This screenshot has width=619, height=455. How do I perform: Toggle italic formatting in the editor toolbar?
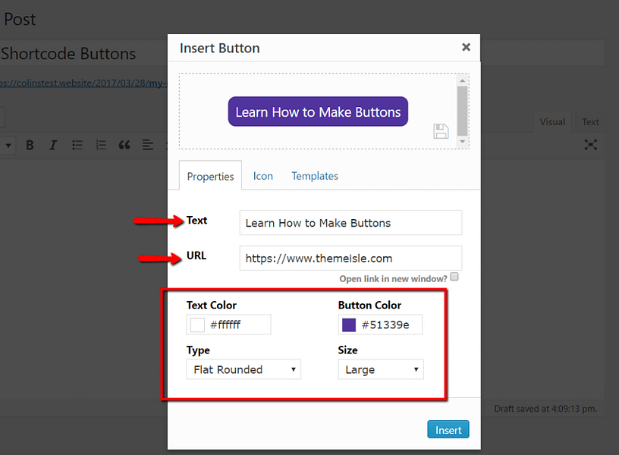tap(53, 145)
